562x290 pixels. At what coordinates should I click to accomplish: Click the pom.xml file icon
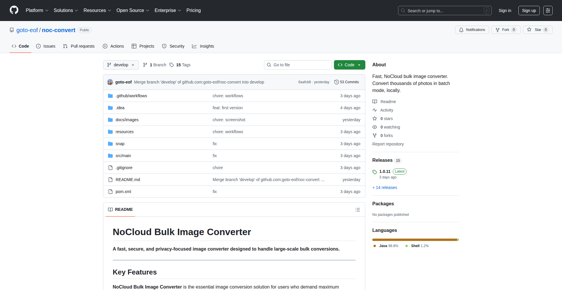pos(110,192)
